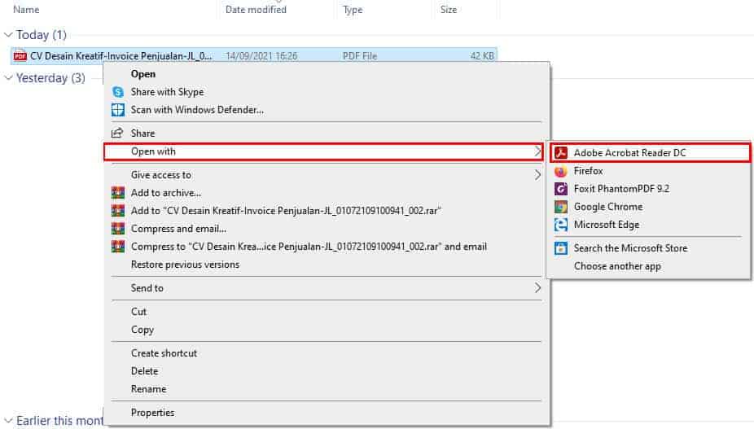Click WinRAR icon beside Compress and email...
The image size is (754, 429).
pyautogui.click(x=118, y=229)
